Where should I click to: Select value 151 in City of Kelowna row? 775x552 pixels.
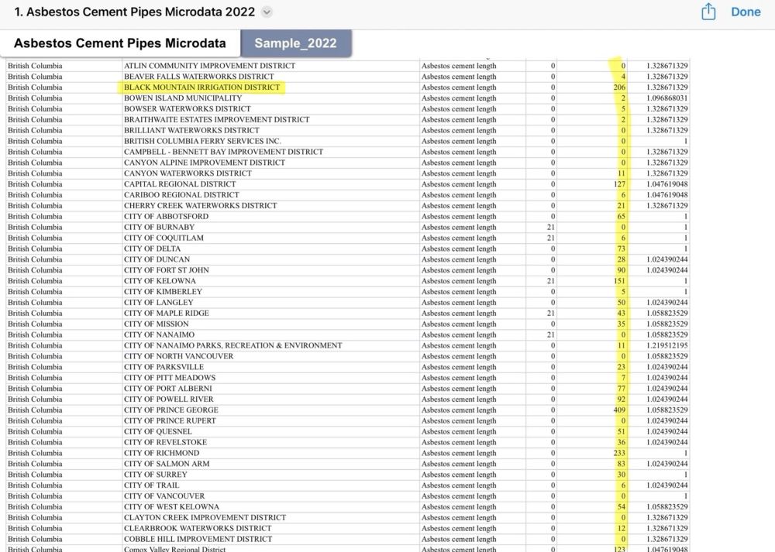[x=619, y=281]
